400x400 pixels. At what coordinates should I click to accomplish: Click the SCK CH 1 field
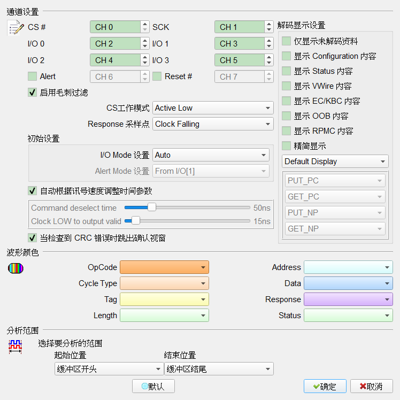[x=239, y=27]
